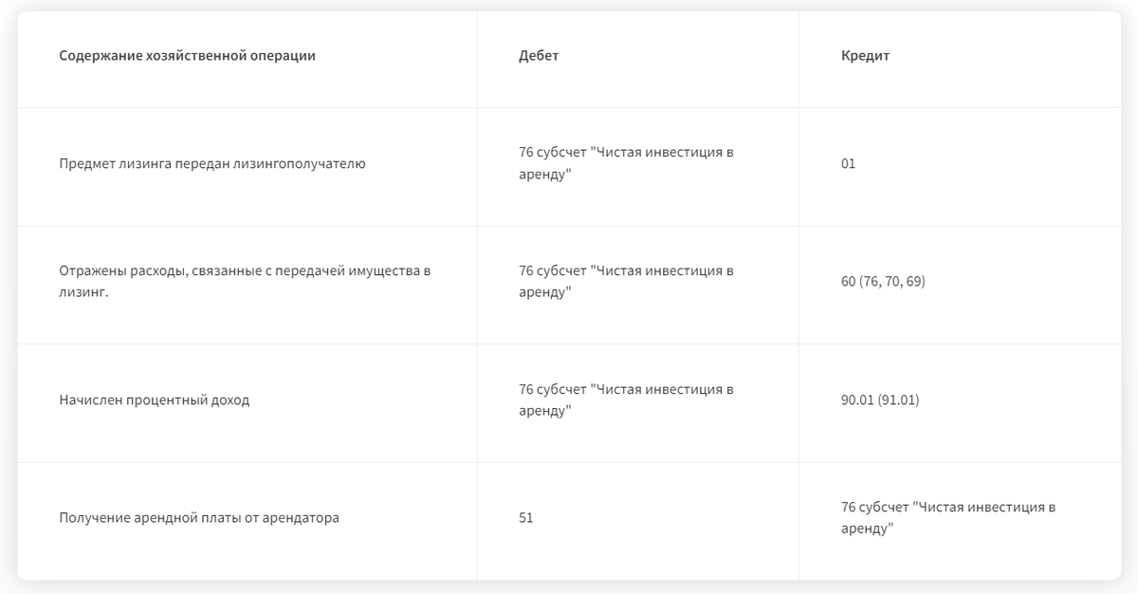Click 'аренду"' in the last row's credit cell
Screen dimensions: 1138x594
[867, 529]
